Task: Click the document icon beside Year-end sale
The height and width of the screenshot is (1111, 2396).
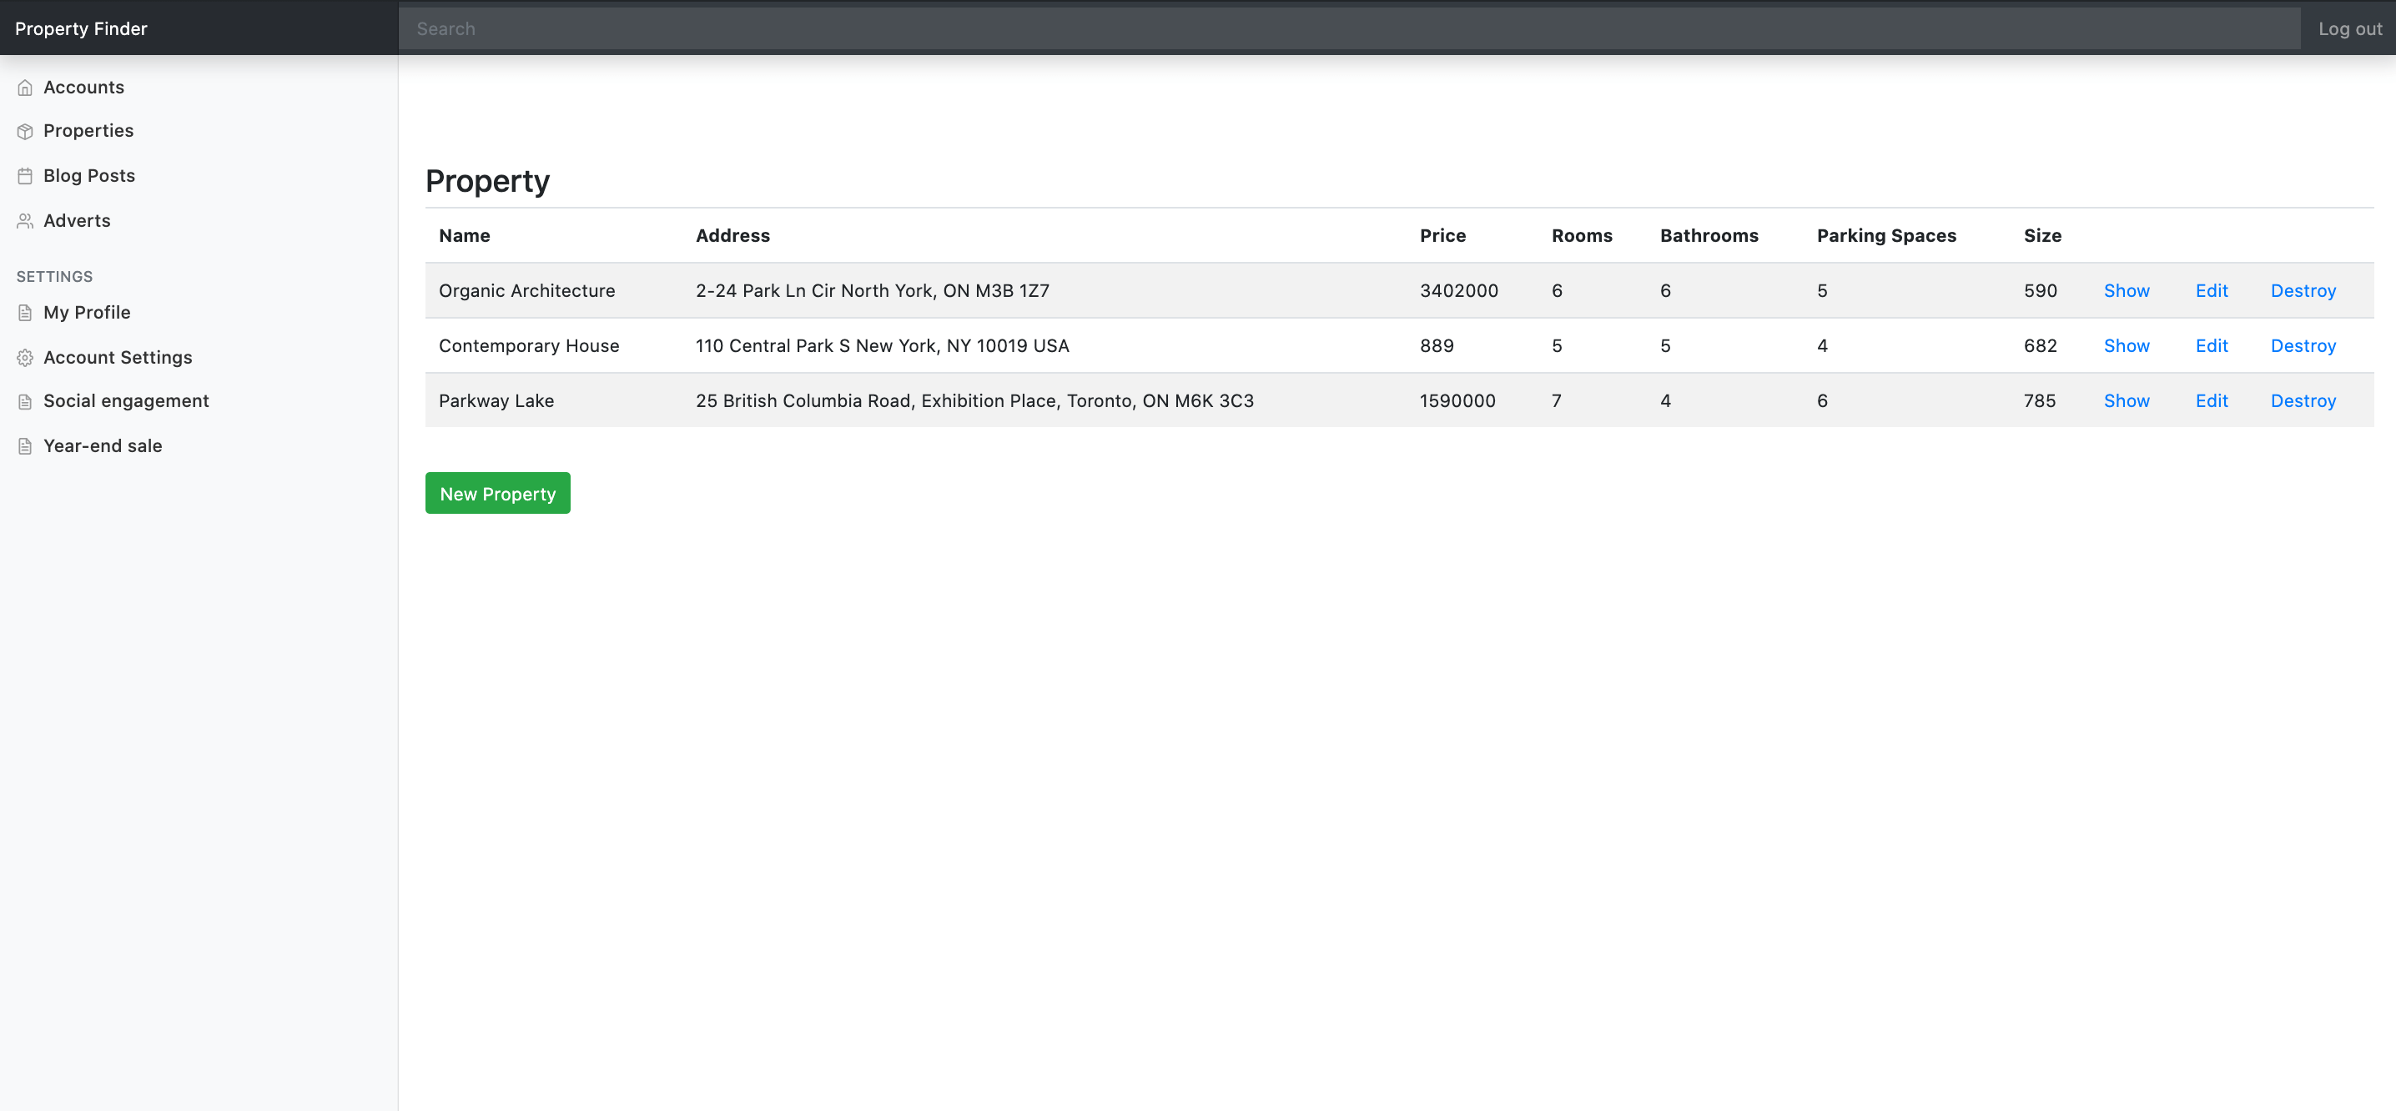Action: pyautogui.click(x=25, y=446)
